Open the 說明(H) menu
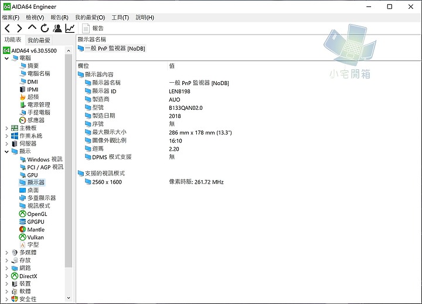Image resolution: width=422 pixels, height=304 pixels. (x=145, y=18)
